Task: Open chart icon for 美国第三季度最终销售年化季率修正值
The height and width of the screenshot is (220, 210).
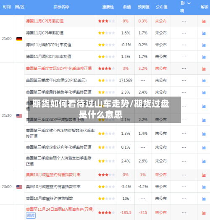Action: coord(204,92)
